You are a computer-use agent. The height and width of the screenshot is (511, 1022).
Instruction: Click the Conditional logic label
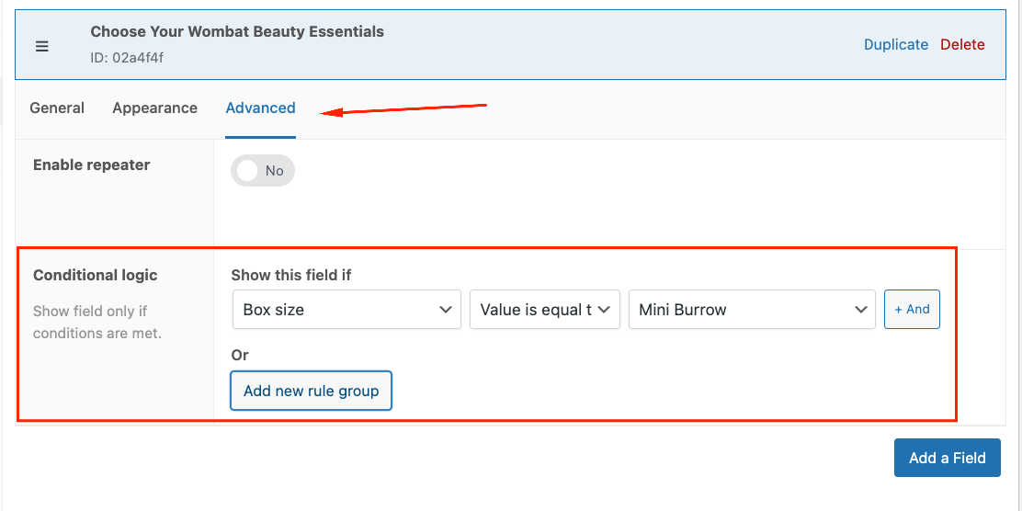96,275
